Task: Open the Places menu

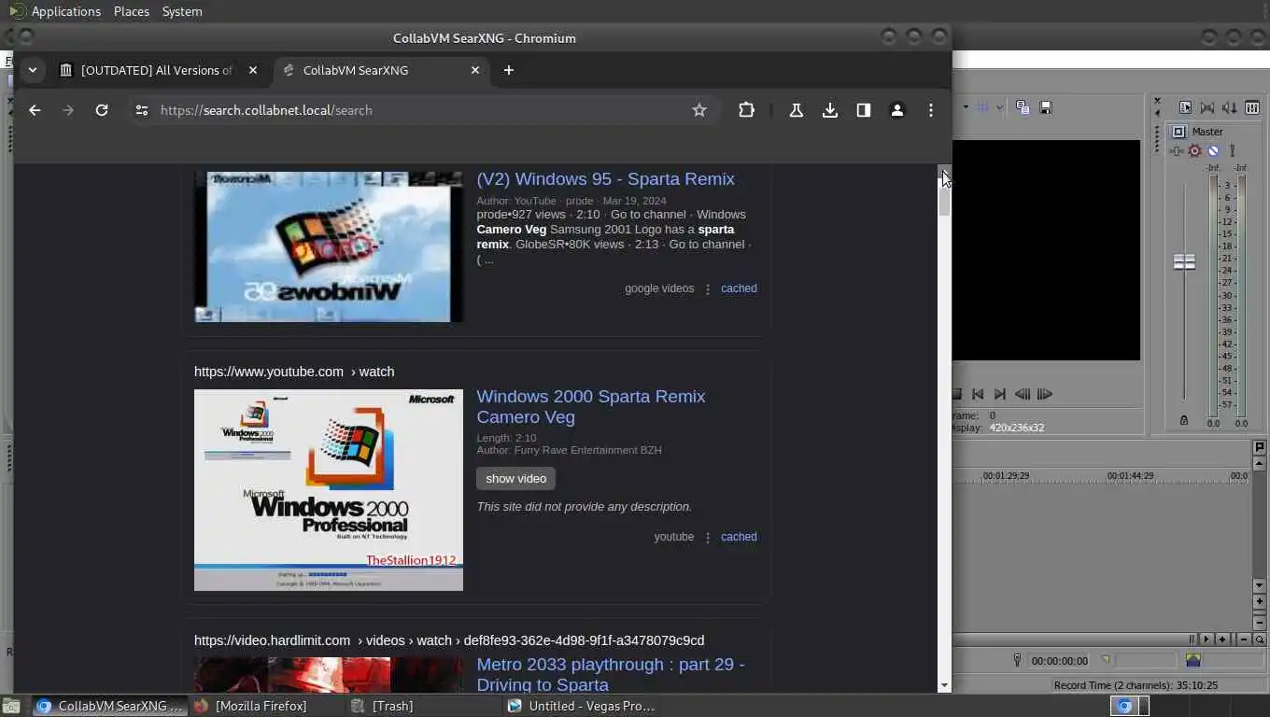Action: point(132,11)
